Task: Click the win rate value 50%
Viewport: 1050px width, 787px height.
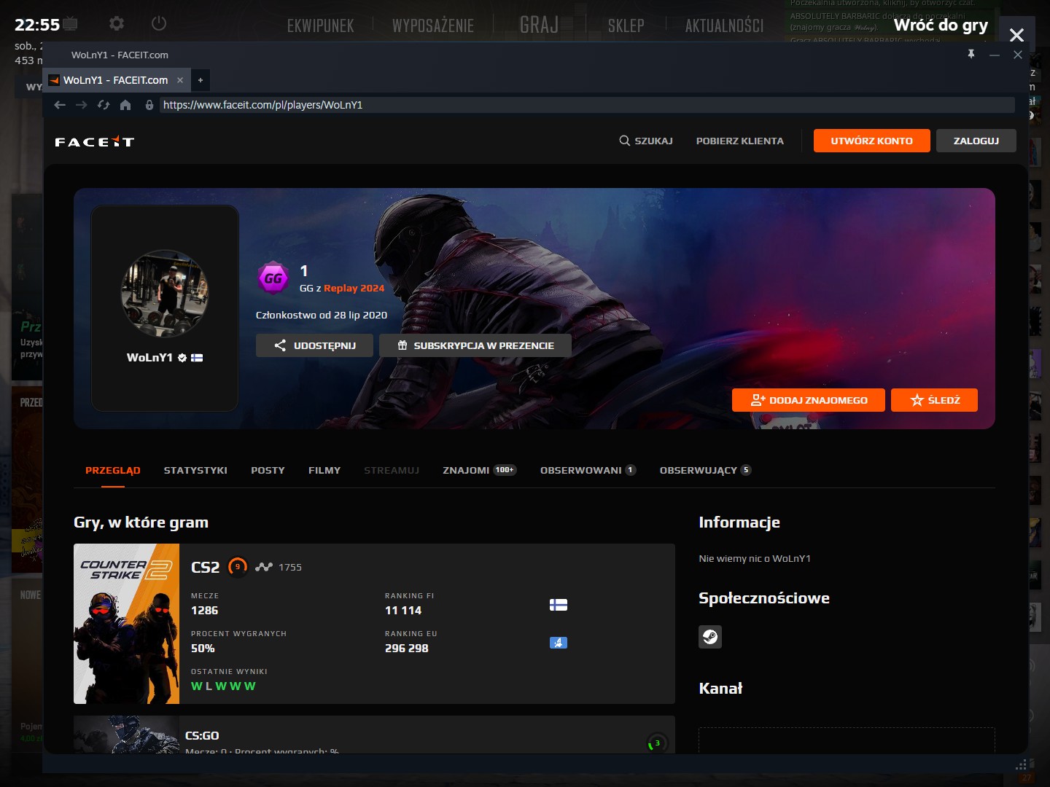Action: pyautogui.click(x=203, y=649)
